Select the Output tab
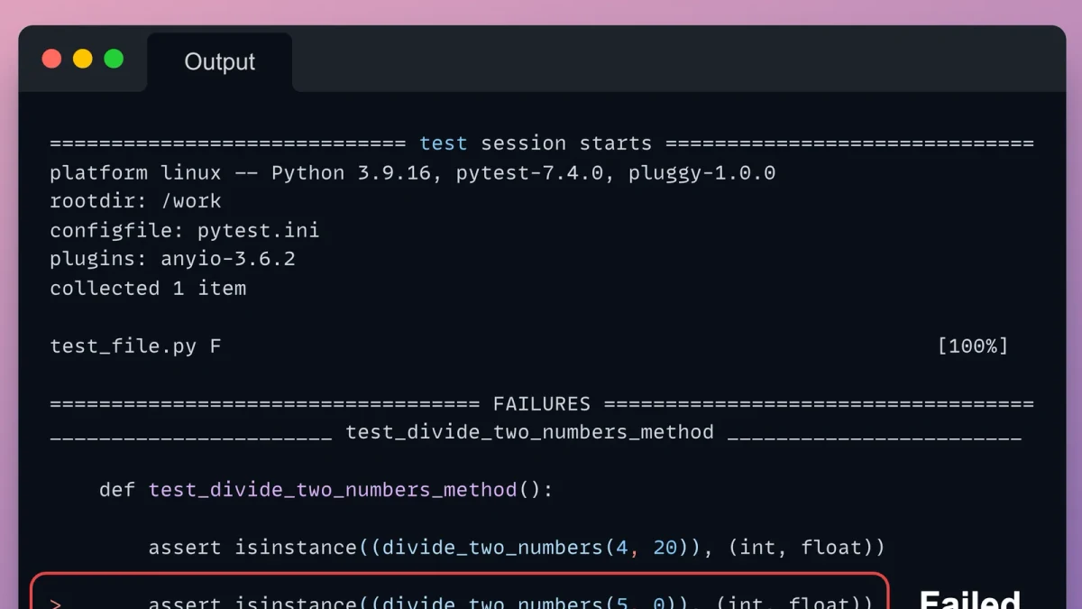The height and width of the screenshot is (609, 1082). point(219,61)
